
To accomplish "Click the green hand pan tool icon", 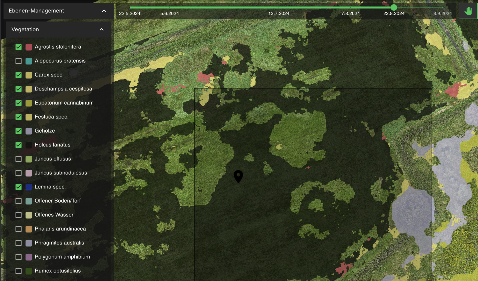I will point(468,11).
